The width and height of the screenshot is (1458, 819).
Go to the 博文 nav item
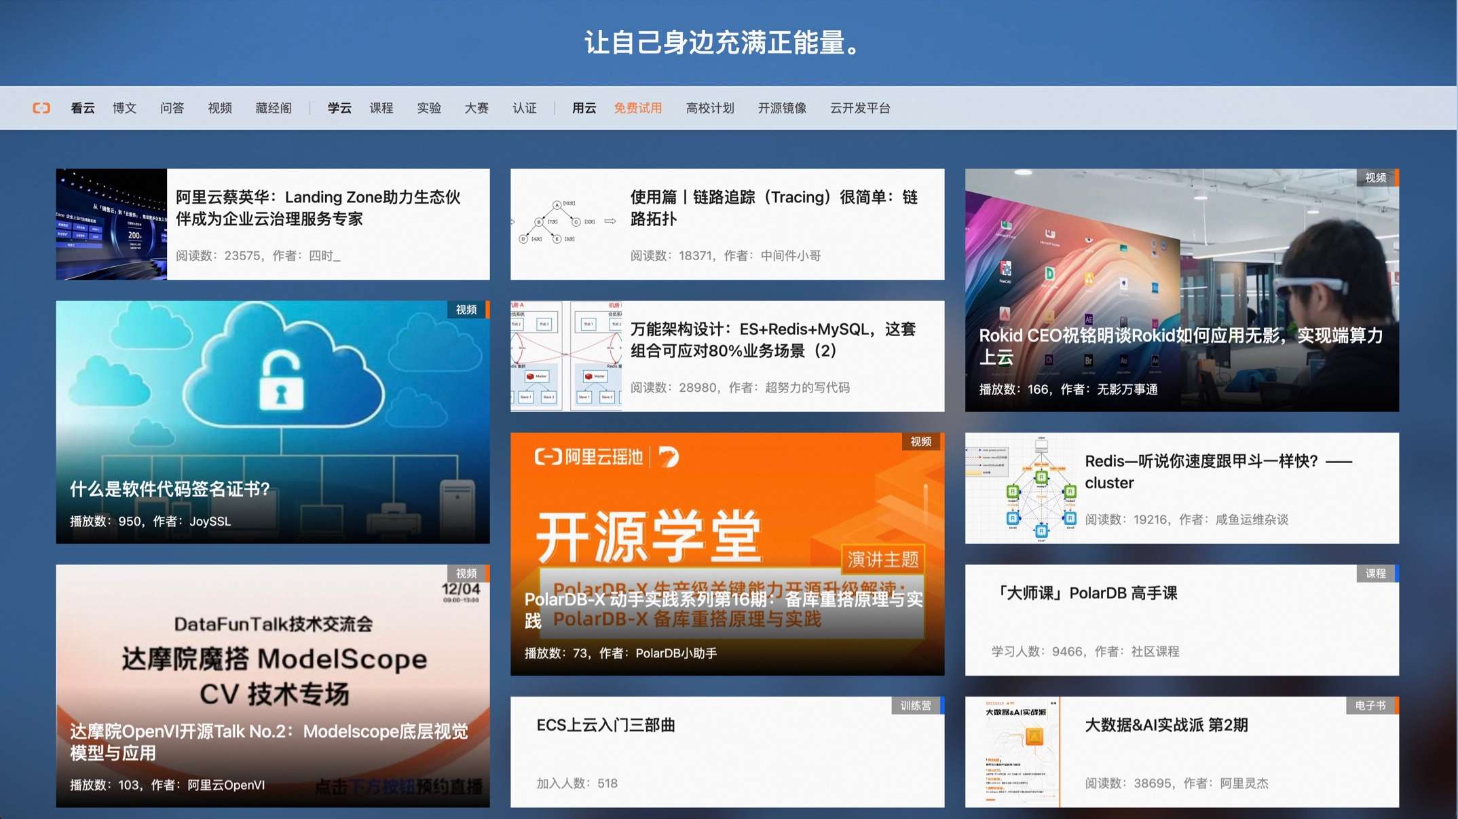[x=125, y=108]
